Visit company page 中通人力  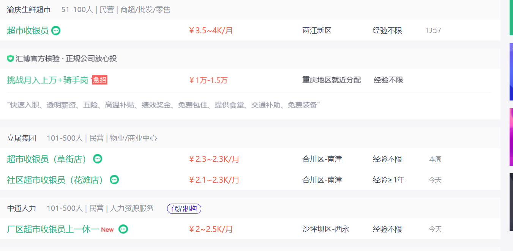(x=22, y=208)
